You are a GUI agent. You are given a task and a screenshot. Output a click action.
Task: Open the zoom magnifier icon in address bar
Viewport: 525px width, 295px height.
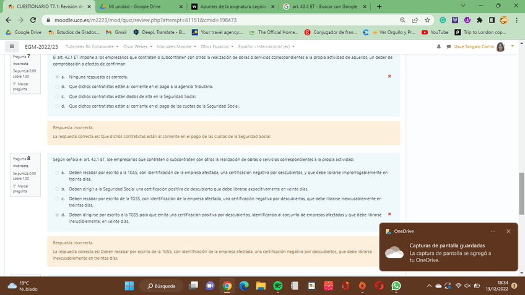coord(402,20)
